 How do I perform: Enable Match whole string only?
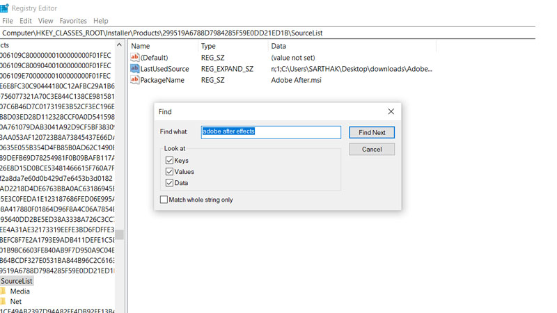pyautogui.click(x=164, y=200)
